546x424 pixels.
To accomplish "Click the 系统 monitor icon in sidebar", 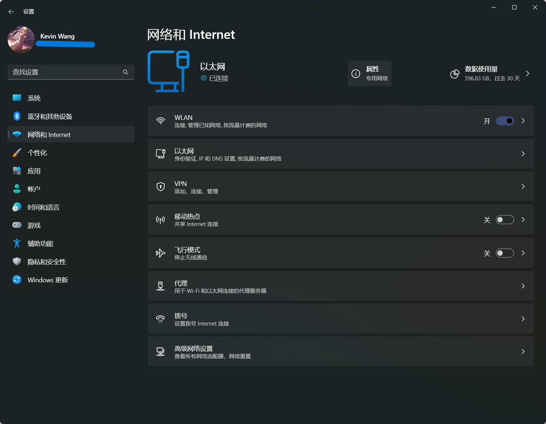I will click(17, 98).
